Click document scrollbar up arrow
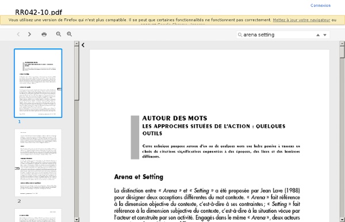 pyautogui.click(x=342, y=44)
